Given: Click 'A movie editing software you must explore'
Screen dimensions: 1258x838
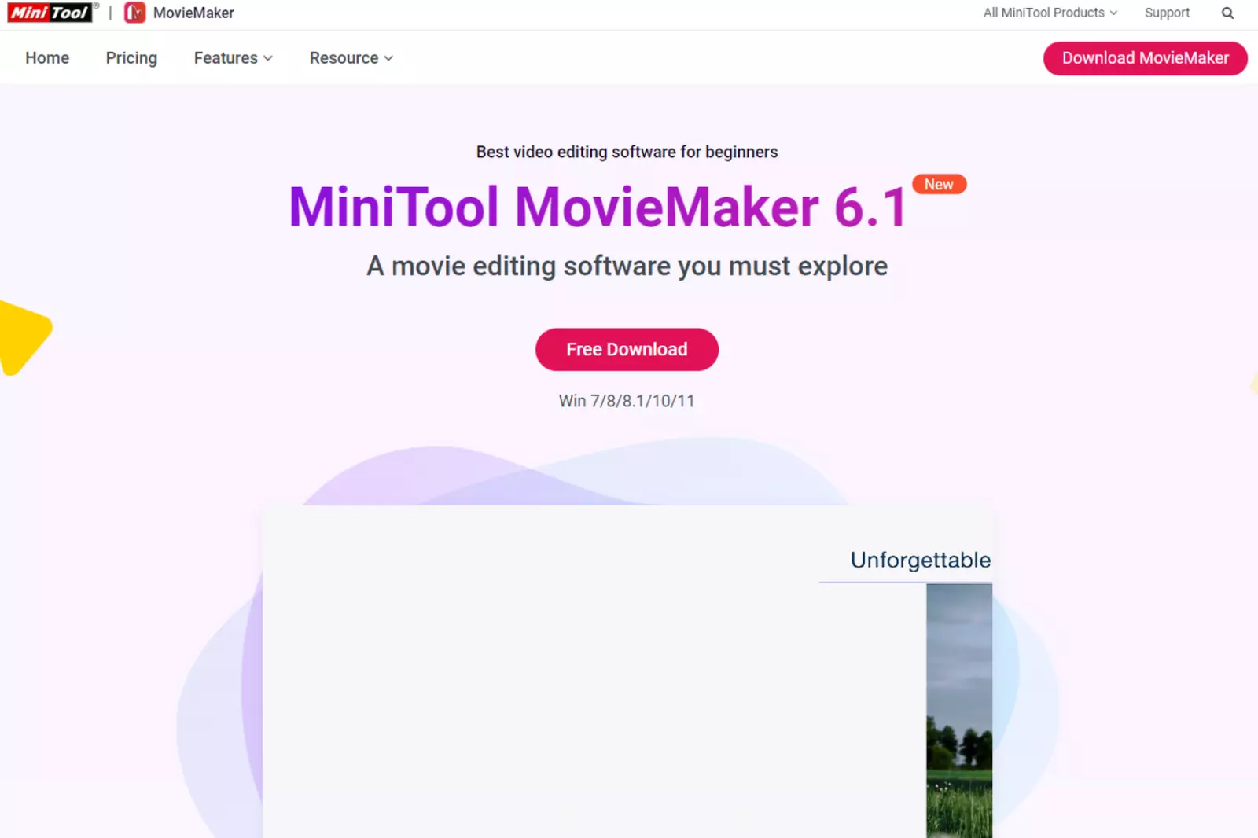Looking at the screenshot, I should coord(627,266).
